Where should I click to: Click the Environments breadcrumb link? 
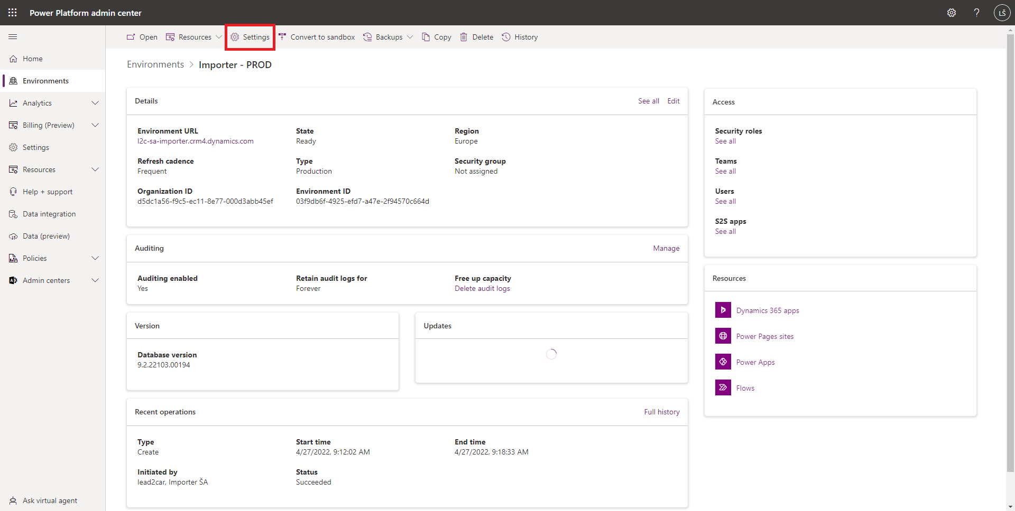(x=155, y=64)
